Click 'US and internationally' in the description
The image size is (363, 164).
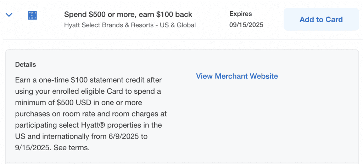click(x=50, y=137)
